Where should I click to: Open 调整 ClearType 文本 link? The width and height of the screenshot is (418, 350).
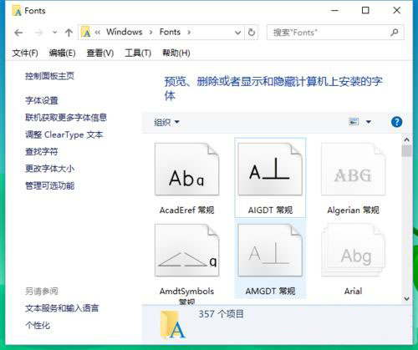coord(64,134)
